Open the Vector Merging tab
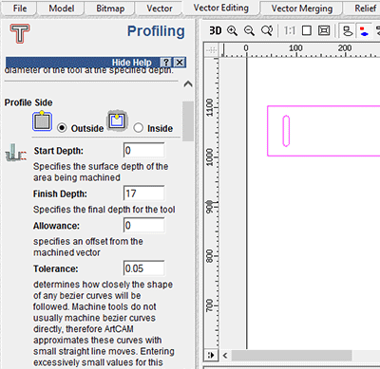Image resolution: width=380 pixels, height=369 pixels. coord(301,9)
